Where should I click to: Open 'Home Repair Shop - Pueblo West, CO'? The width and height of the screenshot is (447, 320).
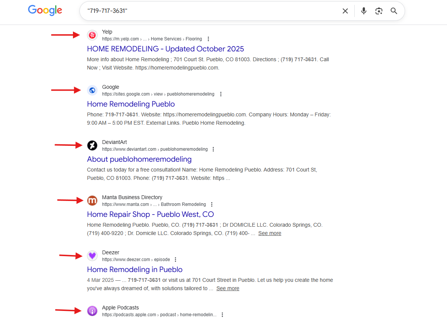[x=150, y=214]
